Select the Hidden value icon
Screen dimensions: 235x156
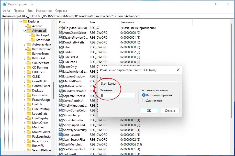pos(61,52)
